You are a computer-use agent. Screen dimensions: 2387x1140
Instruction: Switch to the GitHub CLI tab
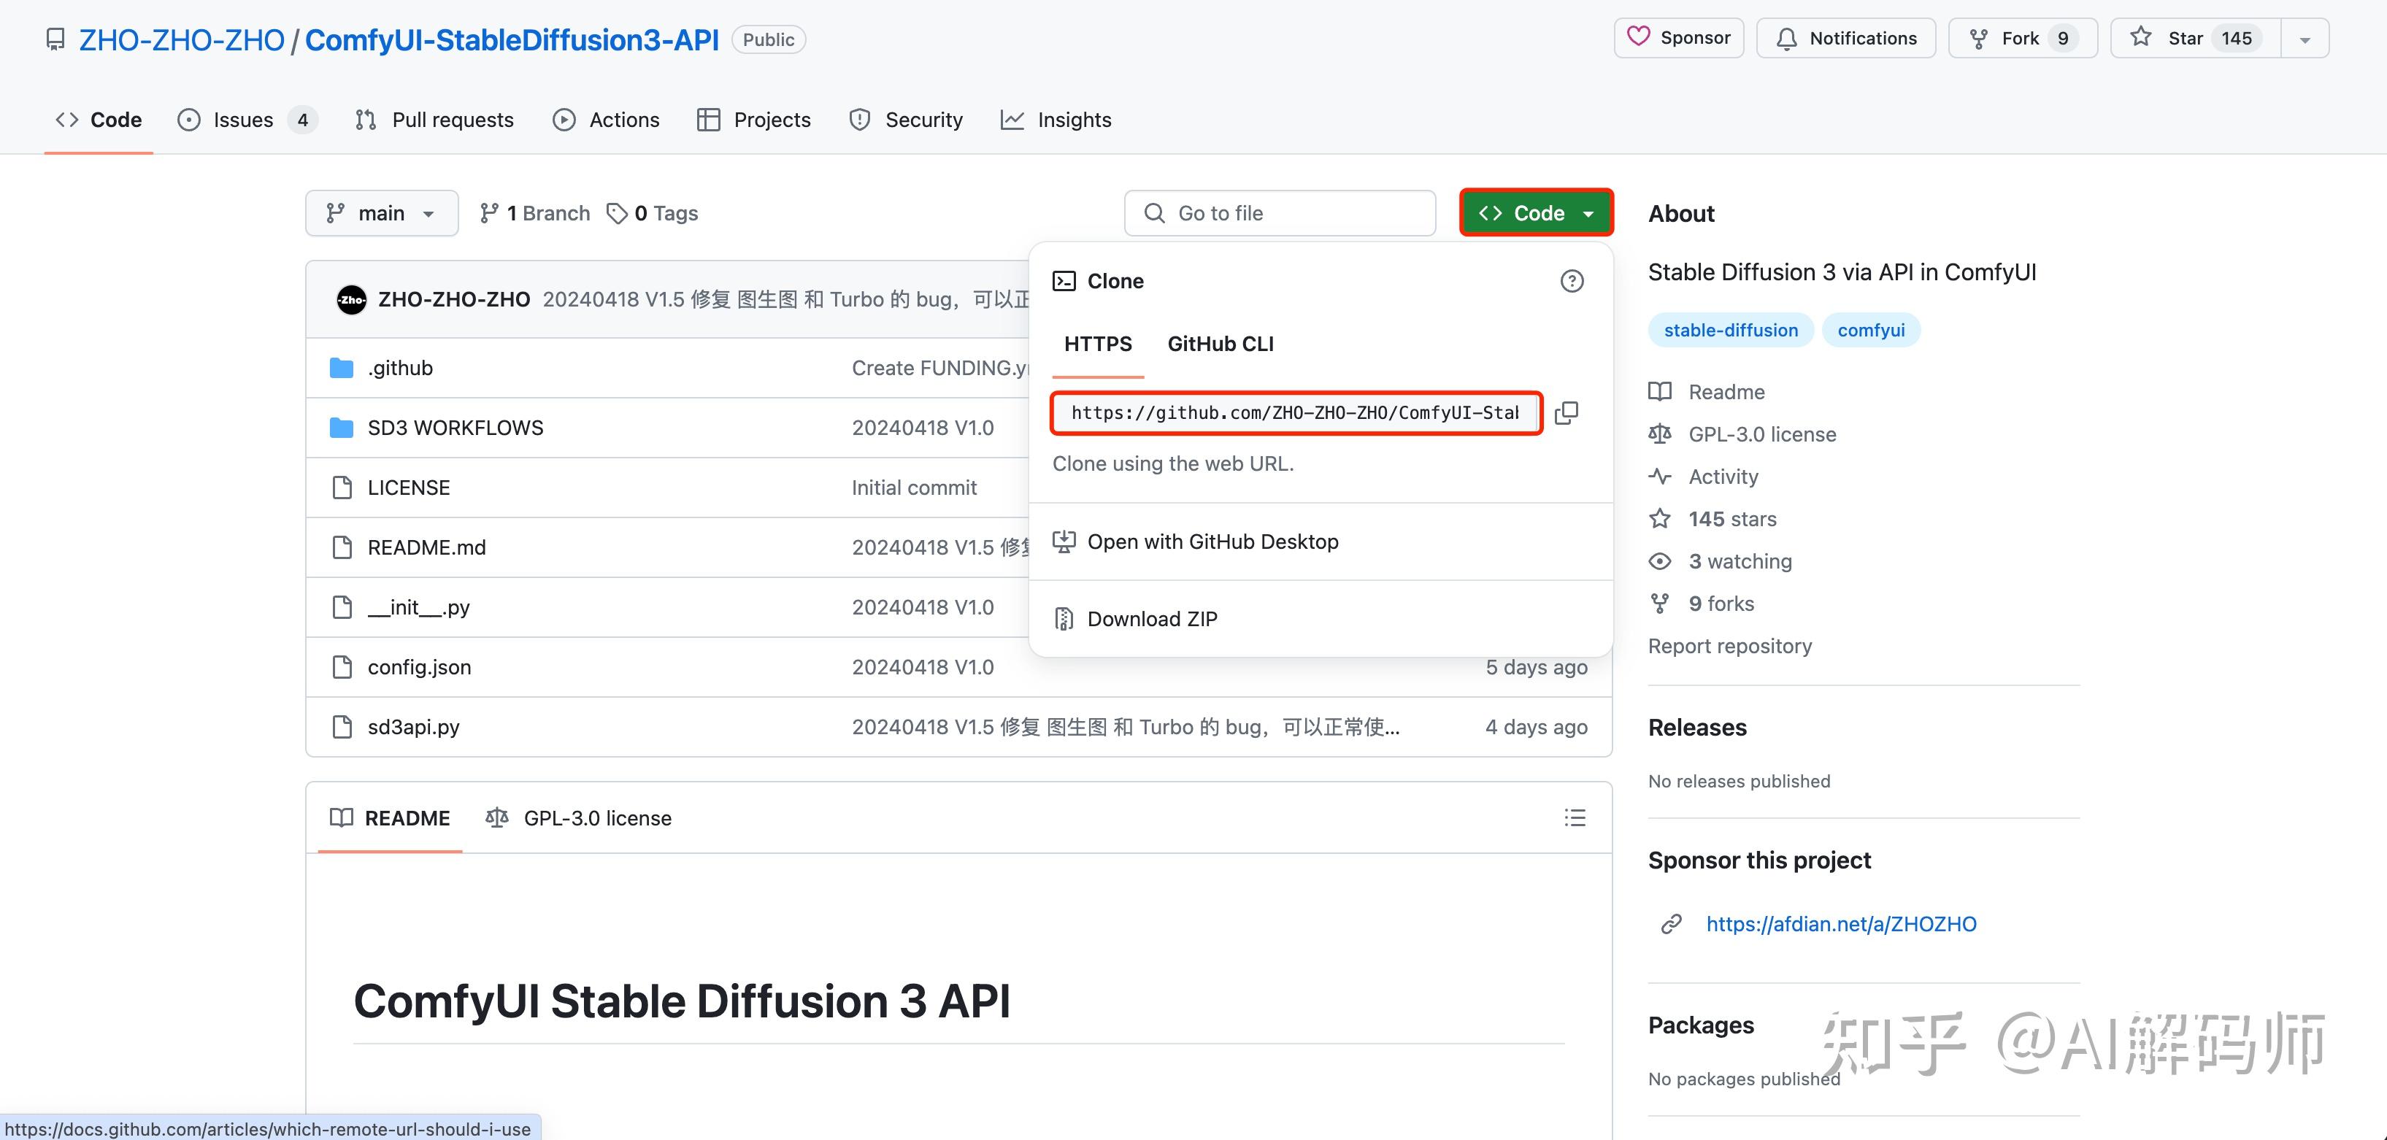[1221, 343]
